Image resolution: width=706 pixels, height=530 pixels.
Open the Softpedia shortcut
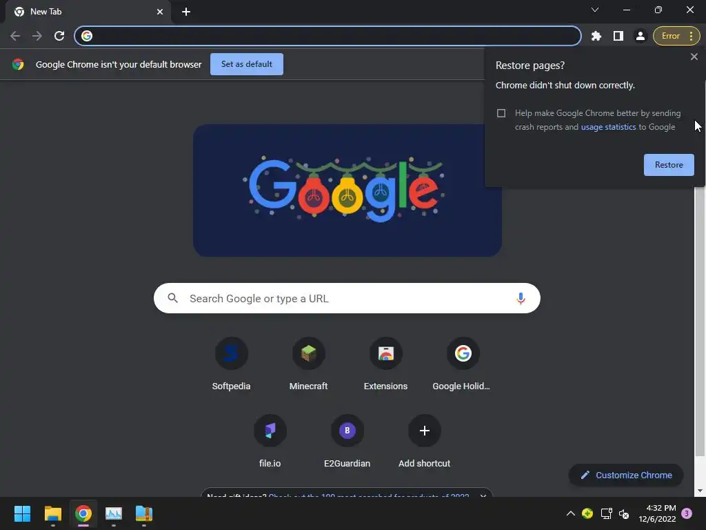[232, 364]
